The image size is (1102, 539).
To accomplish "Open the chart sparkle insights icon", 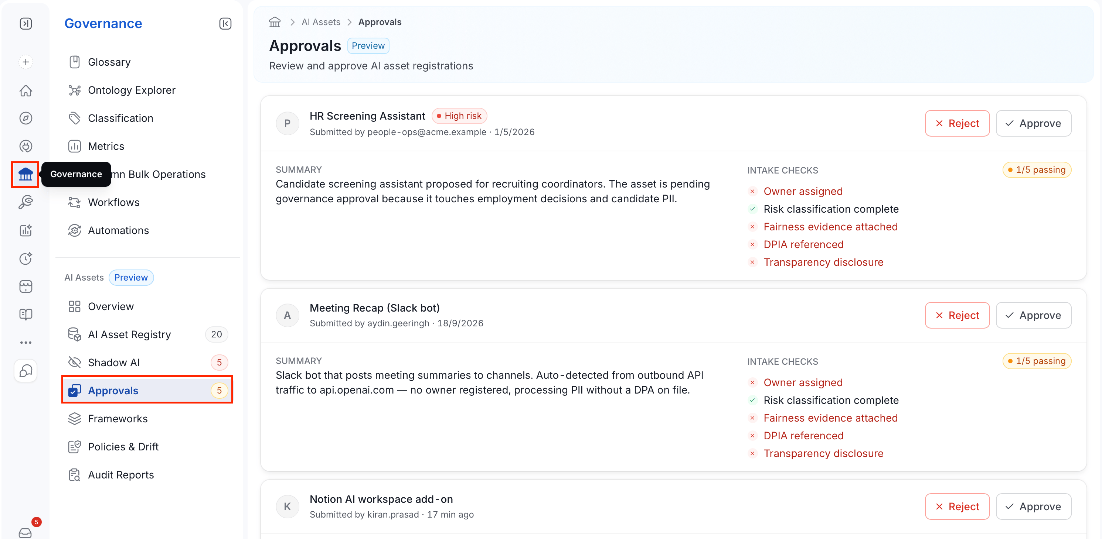I will point(25,230).
